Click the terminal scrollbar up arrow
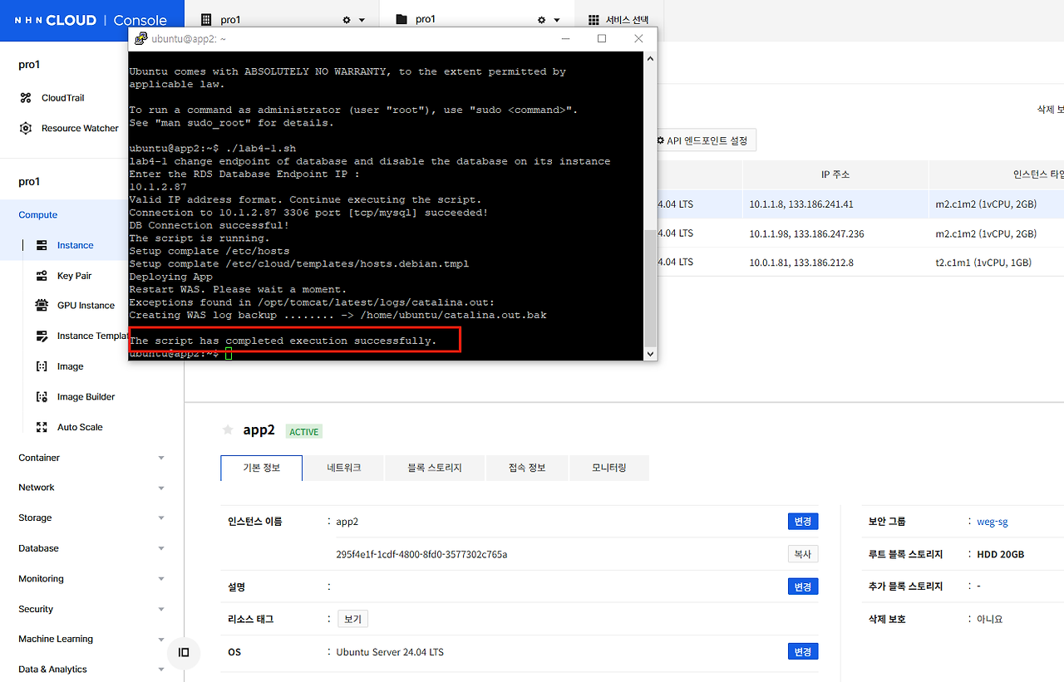This screenshot has width=1064, height=682. [650, 58]
